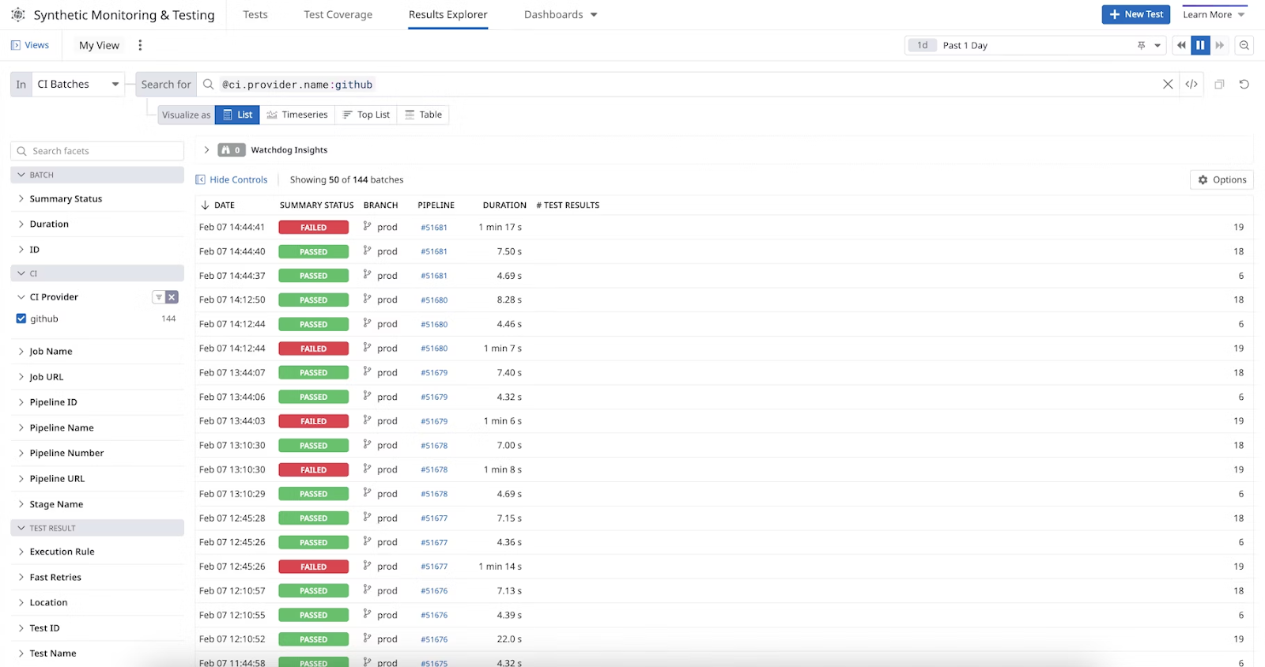The width and height of the screenshot is (1265, 667).
Task: Switch visualization to Top List
Action: 366,115
